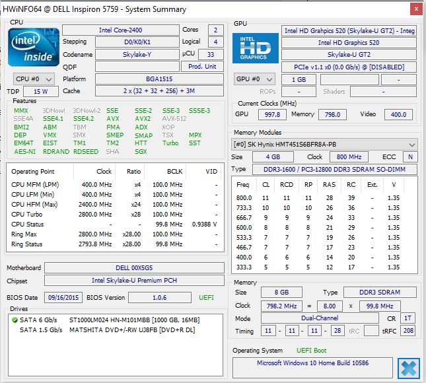The height and width of the screenshot is (383, 426).
Task: Click the 0.9388 V VID value
Action: [204, 225]
